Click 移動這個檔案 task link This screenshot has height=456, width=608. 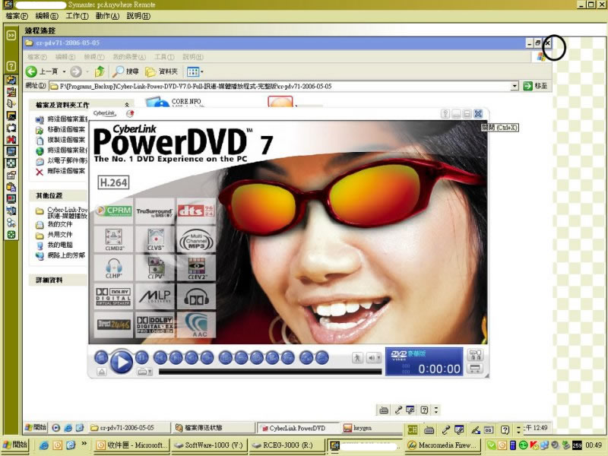click(60, 129)
